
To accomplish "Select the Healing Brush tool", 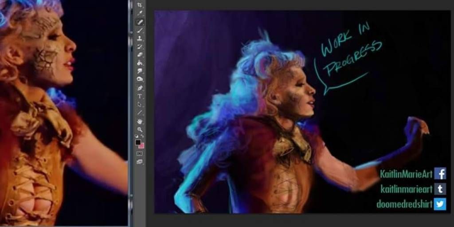I will (140, 21).
